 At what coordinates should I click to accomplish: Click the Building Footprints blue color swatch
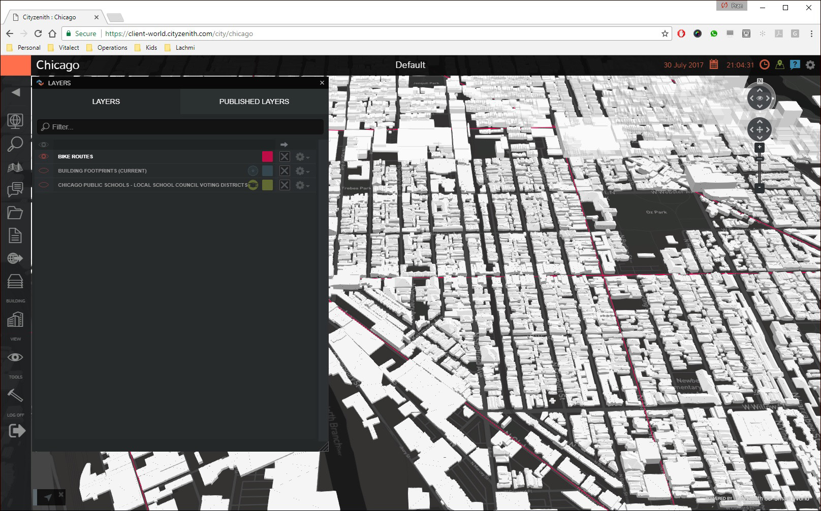(267, 171)
